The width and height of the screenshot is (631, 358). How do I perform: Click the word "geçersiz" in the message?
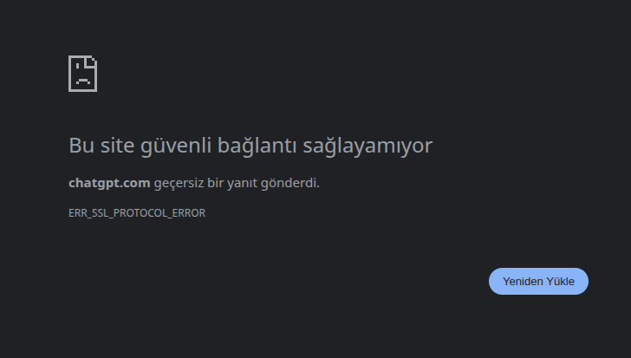[x=179, y=184]
